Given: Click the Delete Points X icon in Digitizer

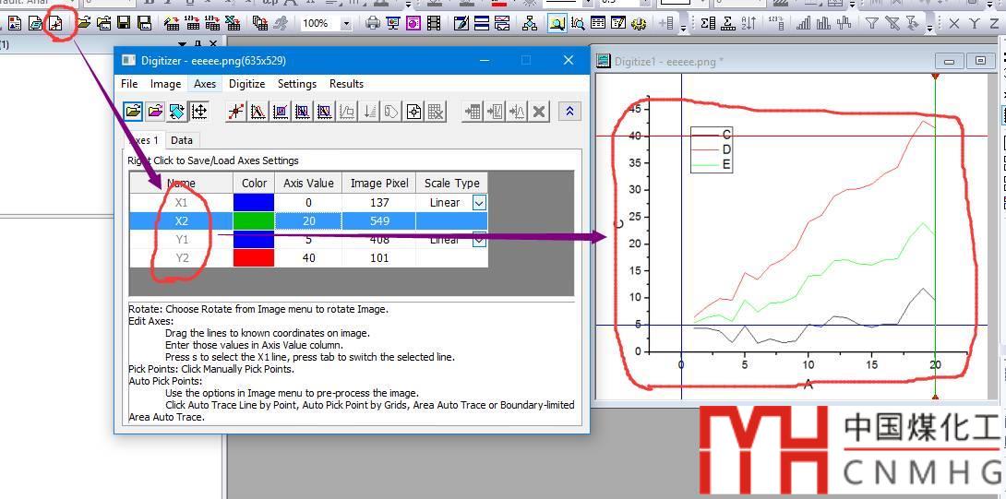Looking at the screenshot, I should point(539,112).
